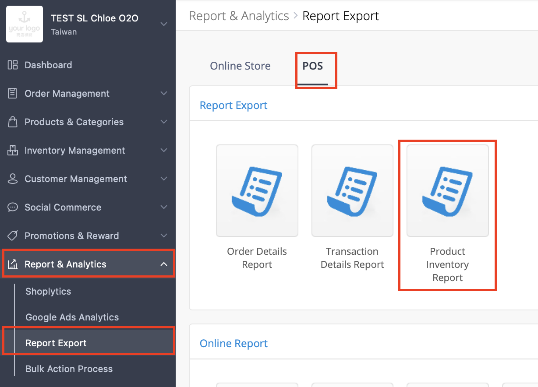This screenshot has height=387, width=538.
Task: Open the Transaction Details Report icon
Action: pos(352,191)
